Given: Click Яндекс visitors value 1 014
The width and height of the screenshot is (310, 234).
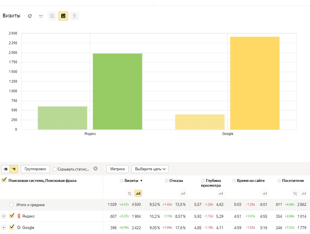Looking at the screenshot, I should point(302,216).
